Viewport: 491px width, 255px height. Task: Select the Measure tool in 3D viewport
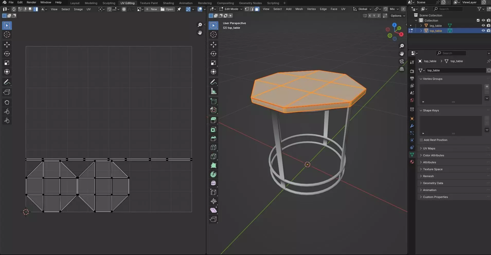click(x=213, y=91)
